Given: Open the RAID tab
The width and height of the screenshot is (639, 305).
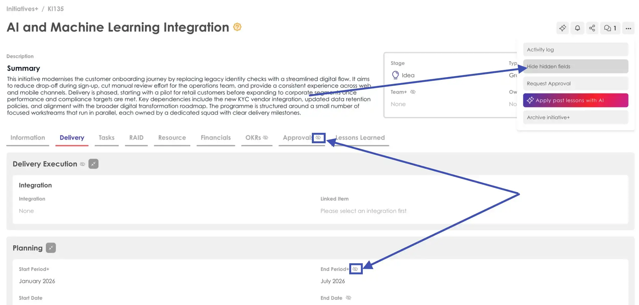Looking at the screenshot, I should point(136,138).
